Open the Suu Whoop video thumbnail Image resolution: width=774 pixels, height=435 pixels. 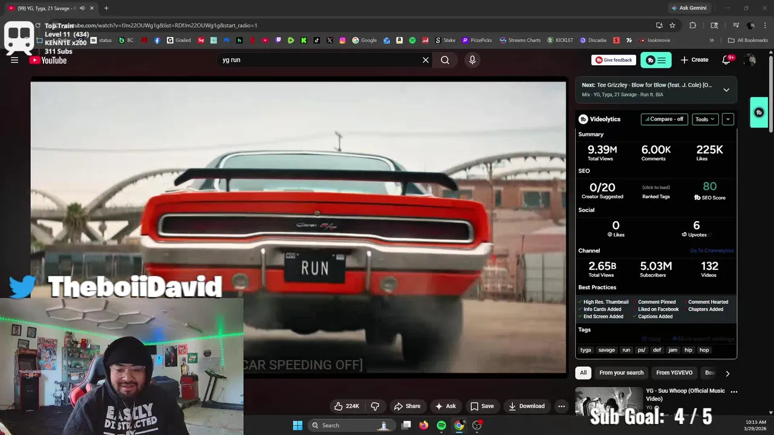coord(609,401)
